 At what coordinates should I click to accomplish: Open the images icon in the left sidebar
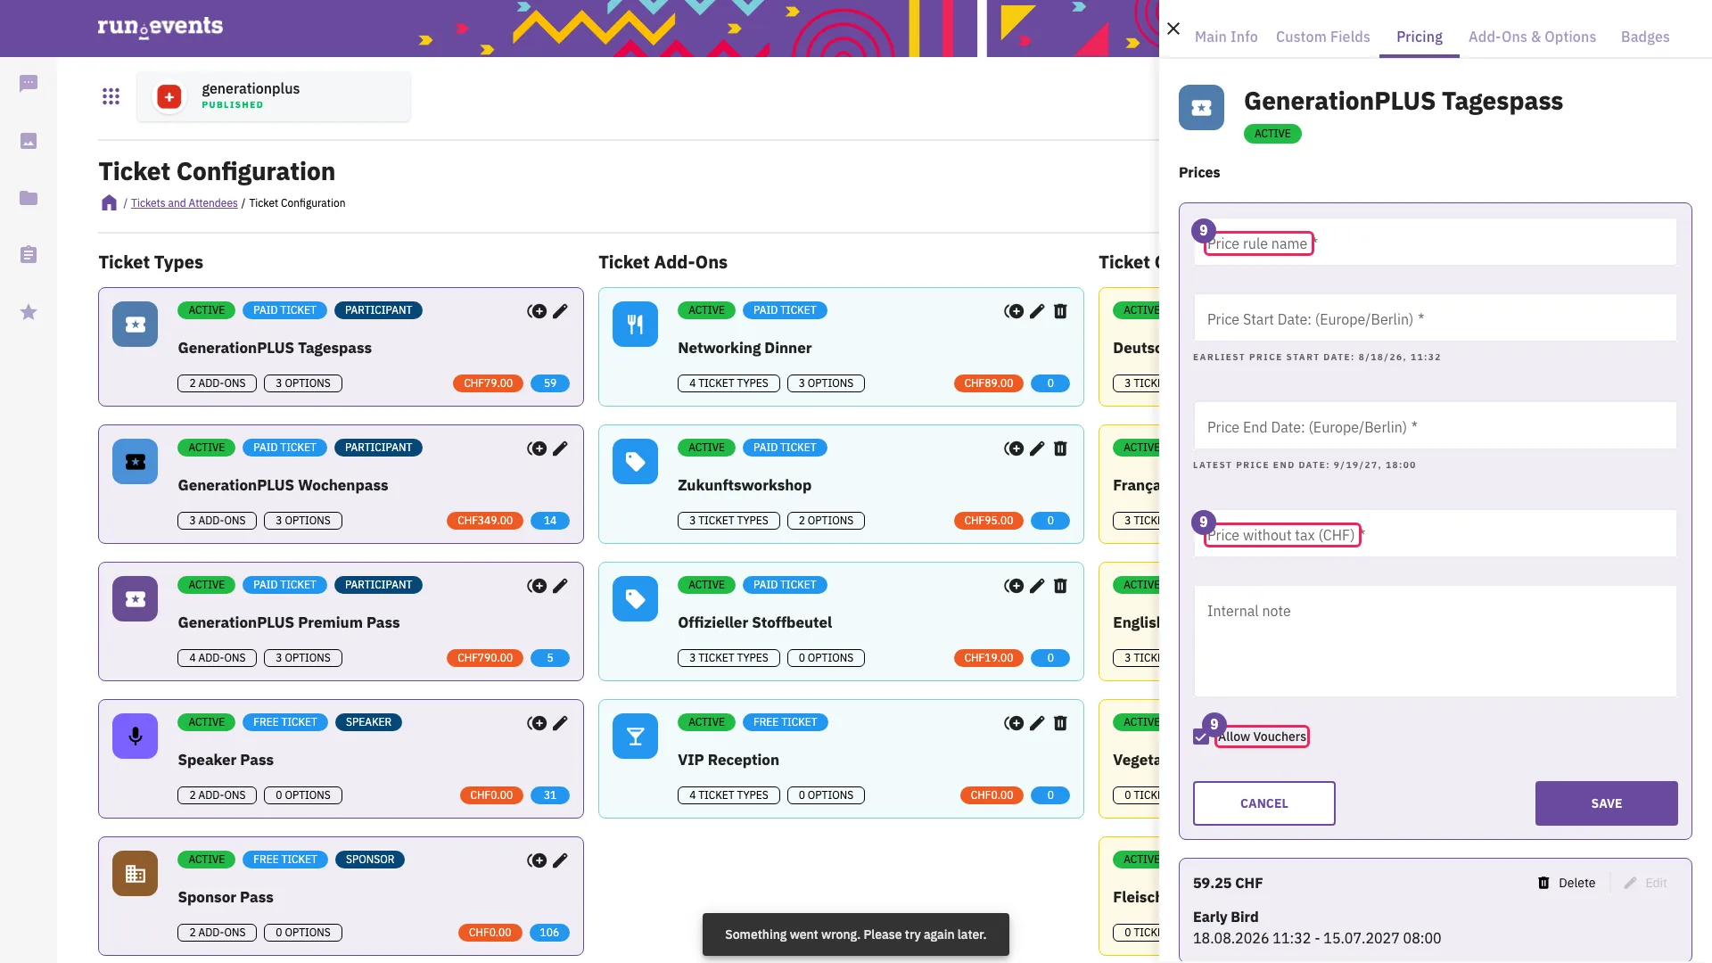click(29, 141)
